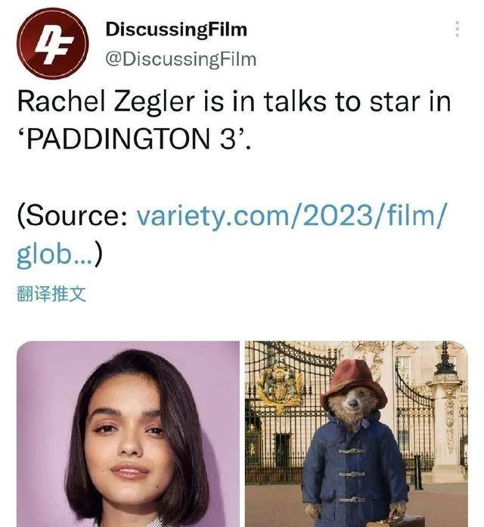Open the DiscussingFilm profile avatar
This screenshot has width=484, height=527.
coord(53,43)
